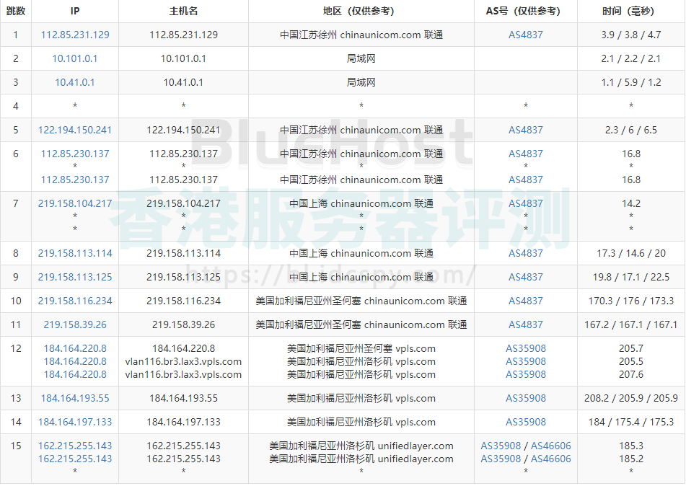
Task: Open IP link 112.85.231.129
Action: (75, 35)
